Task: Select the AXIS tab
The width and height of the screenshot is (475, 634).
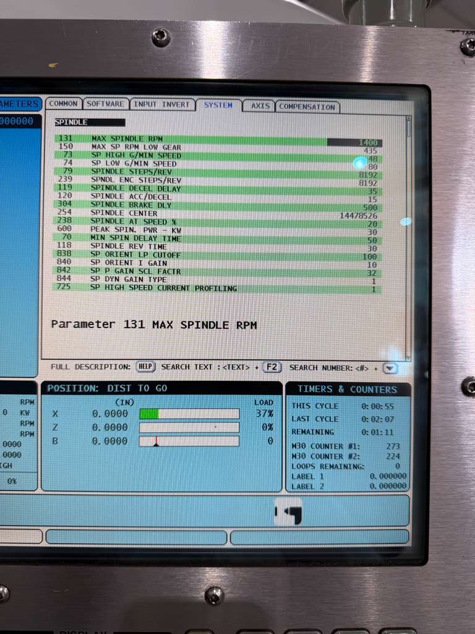Action: tap(260, 106)
